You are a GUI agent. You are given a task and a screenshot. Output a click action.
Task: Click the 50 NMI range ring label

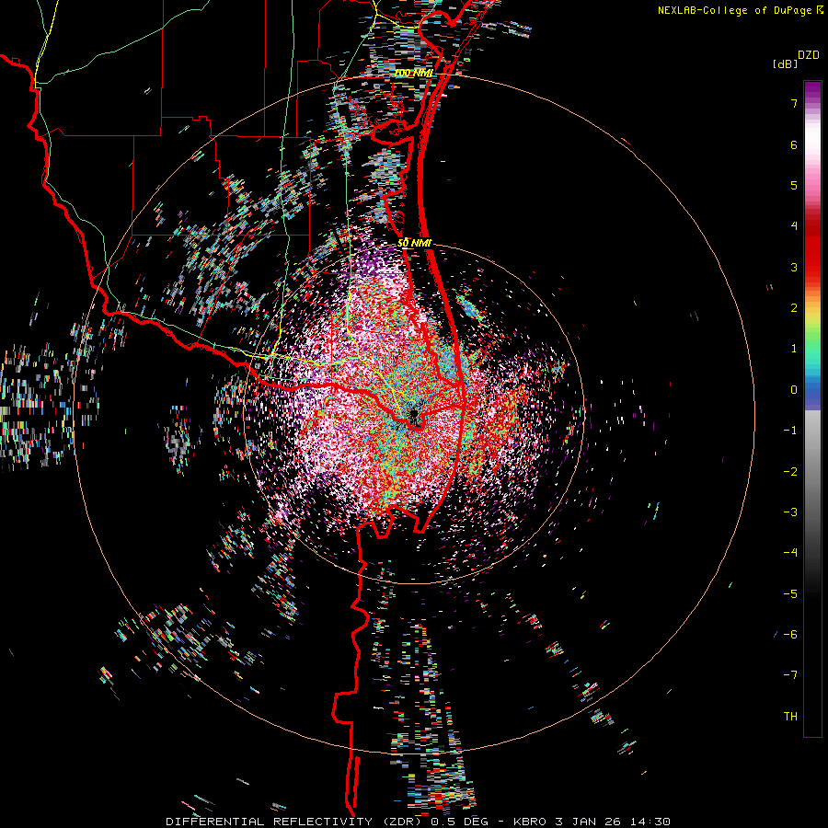pos(415,243)
